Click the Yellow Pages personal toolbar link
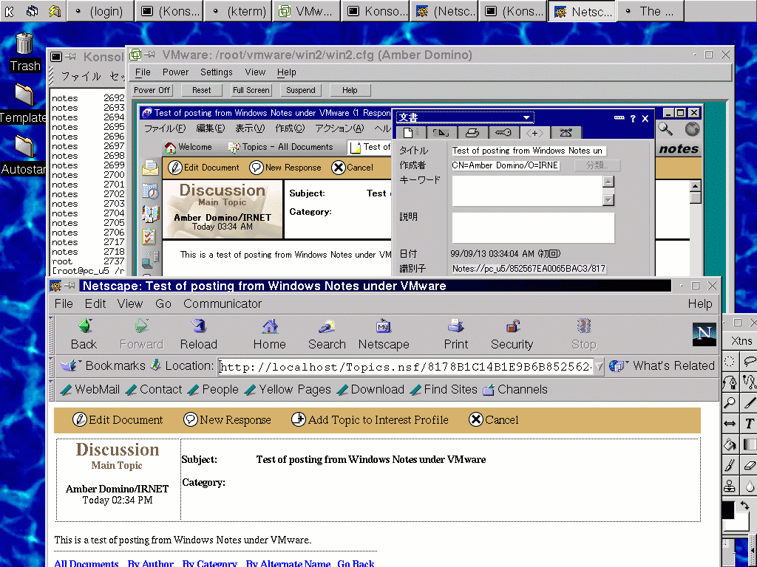Viewport: 757px width, 567px height. [x=288, y=390]
